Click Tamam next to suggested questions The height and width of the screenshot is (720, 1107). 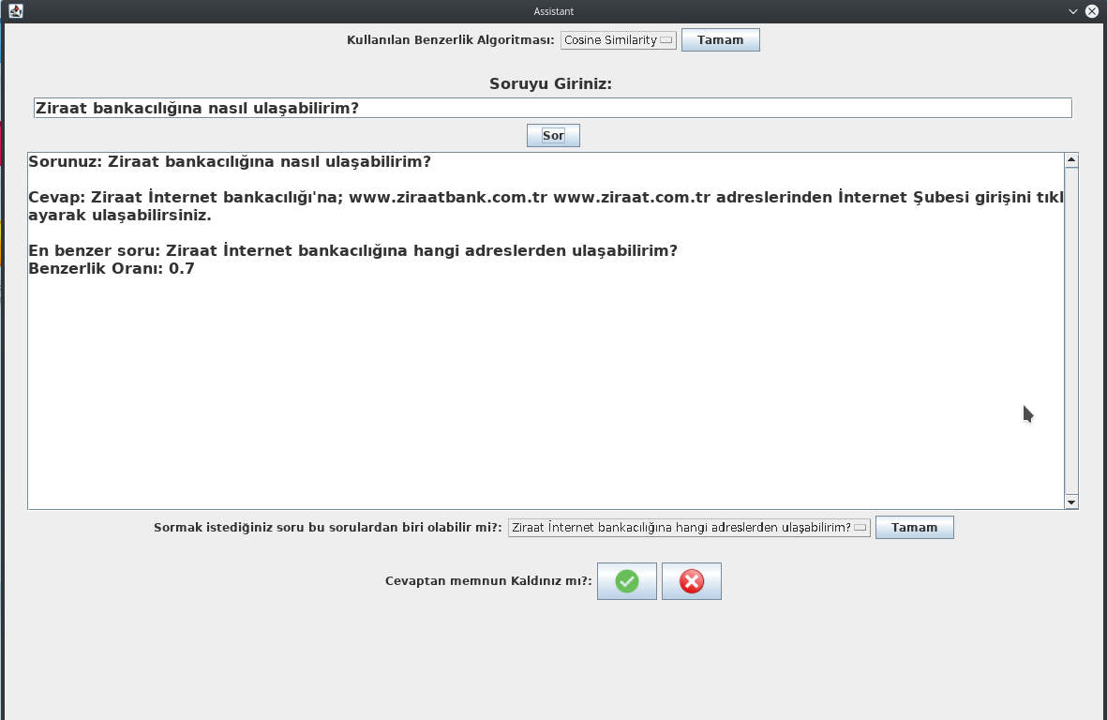pos(914,527)
